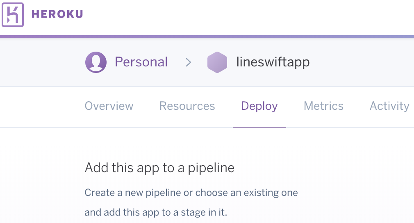Click the breadcrumb chevron separator

(188, 62)
